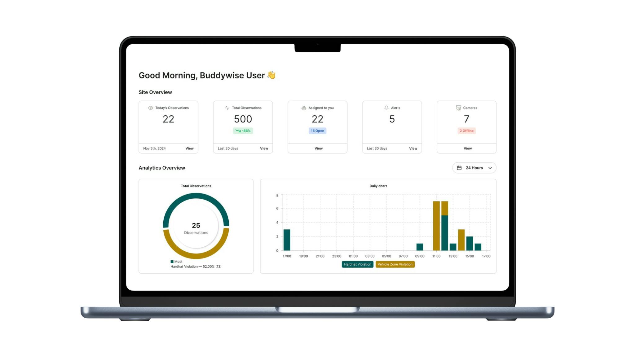Expand the time range chevron arrow
Viewport: 635px width, 357px height.
point(490,168)
